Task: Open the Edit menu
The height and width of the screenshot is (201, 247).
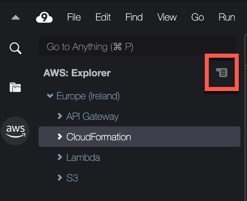Action: (x=103, y=17)
